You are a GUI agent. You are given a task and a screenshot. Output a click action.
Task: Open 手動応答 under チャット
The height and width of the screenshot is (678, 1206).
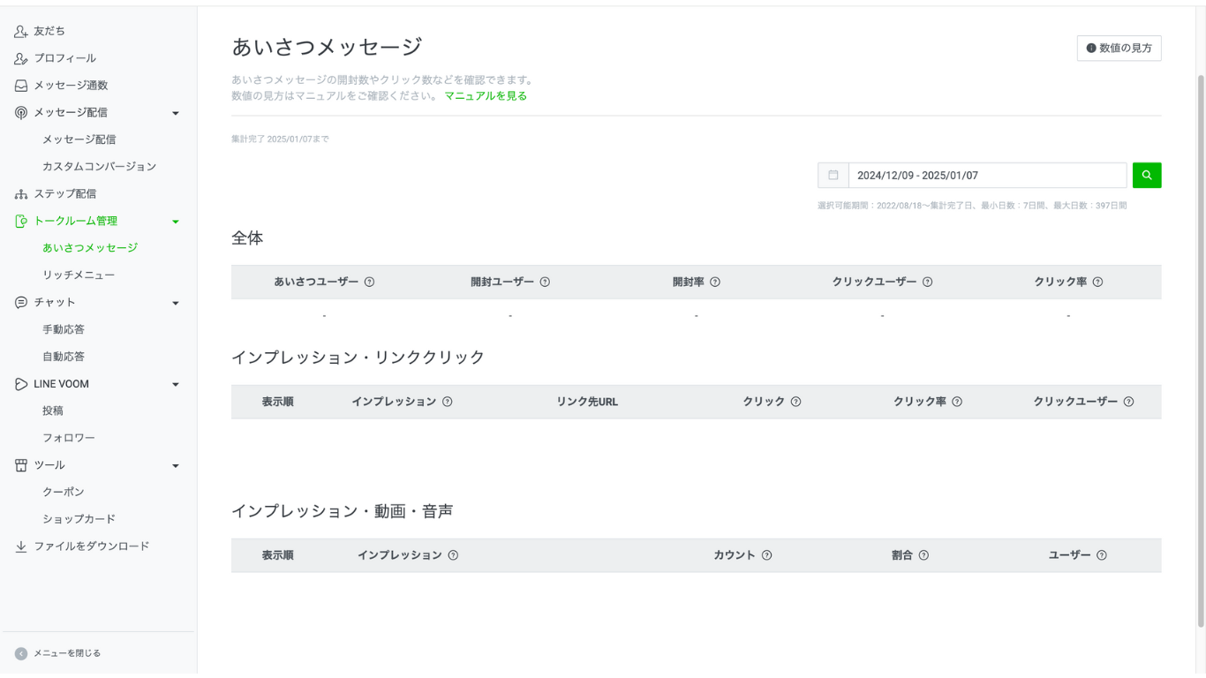click(x=64, y=329)
